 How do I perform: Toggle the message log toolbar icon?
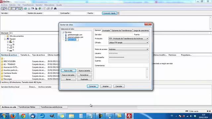(x=10, y=9)
